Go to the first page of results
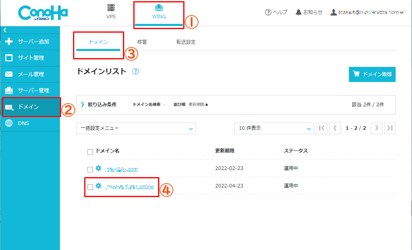 click(x=321, y=128)
